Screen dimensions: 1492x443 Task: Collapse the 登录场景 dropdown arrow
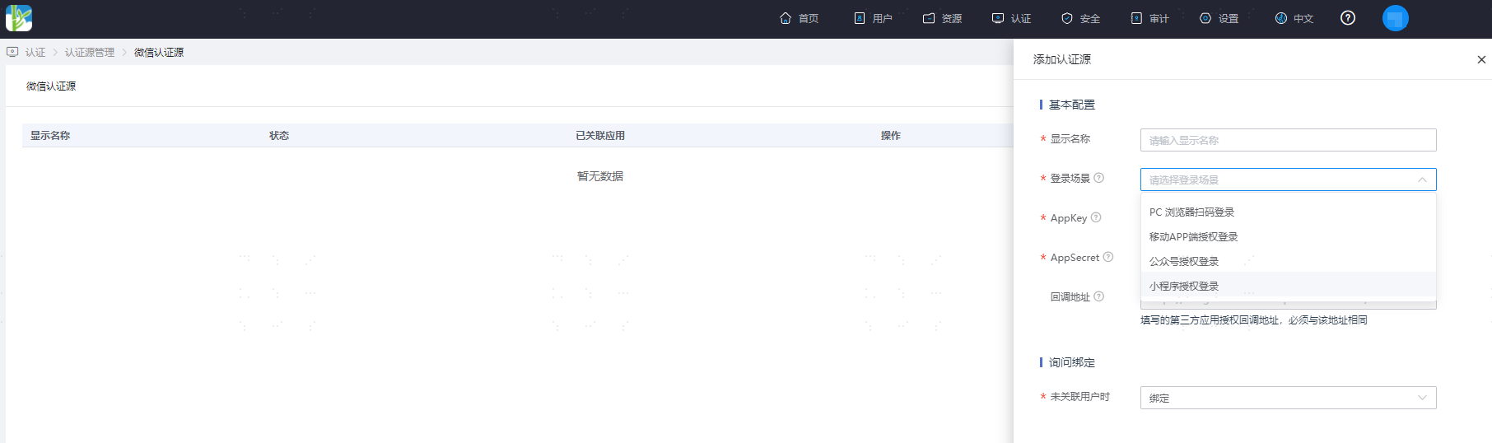(x=1422, y=180)
